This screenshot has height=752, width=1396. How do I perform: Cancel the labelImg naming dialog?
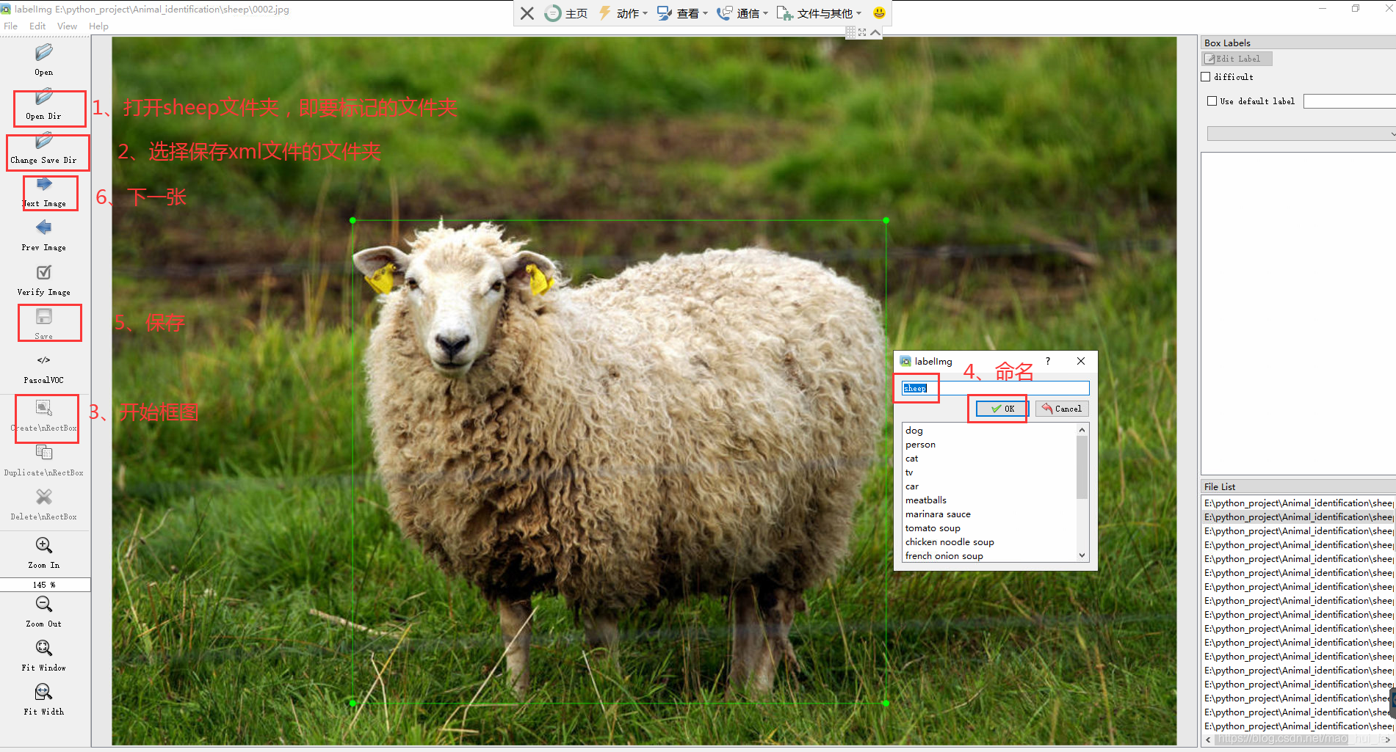point(1061,409)
